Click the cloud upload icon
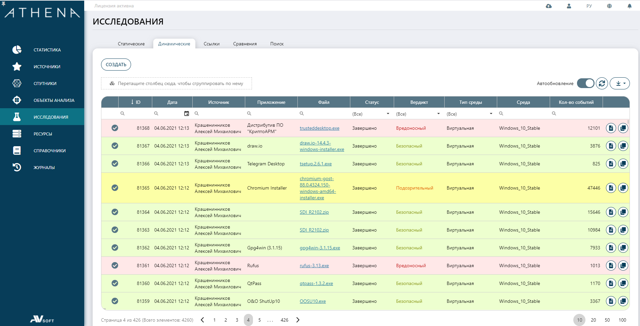Viewport: 640px width, 326px height. click(x=549, y=6)
